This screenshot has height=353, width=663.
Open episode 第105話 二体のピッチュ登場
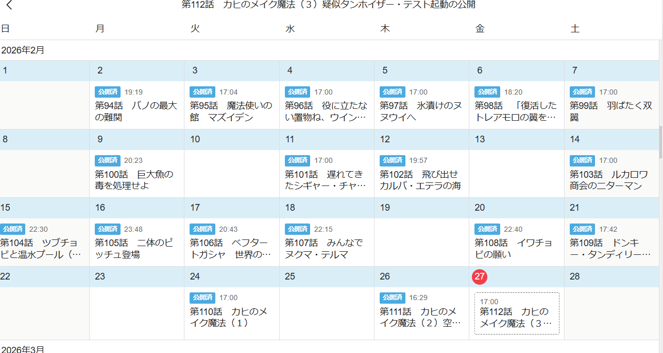(135, 248)
